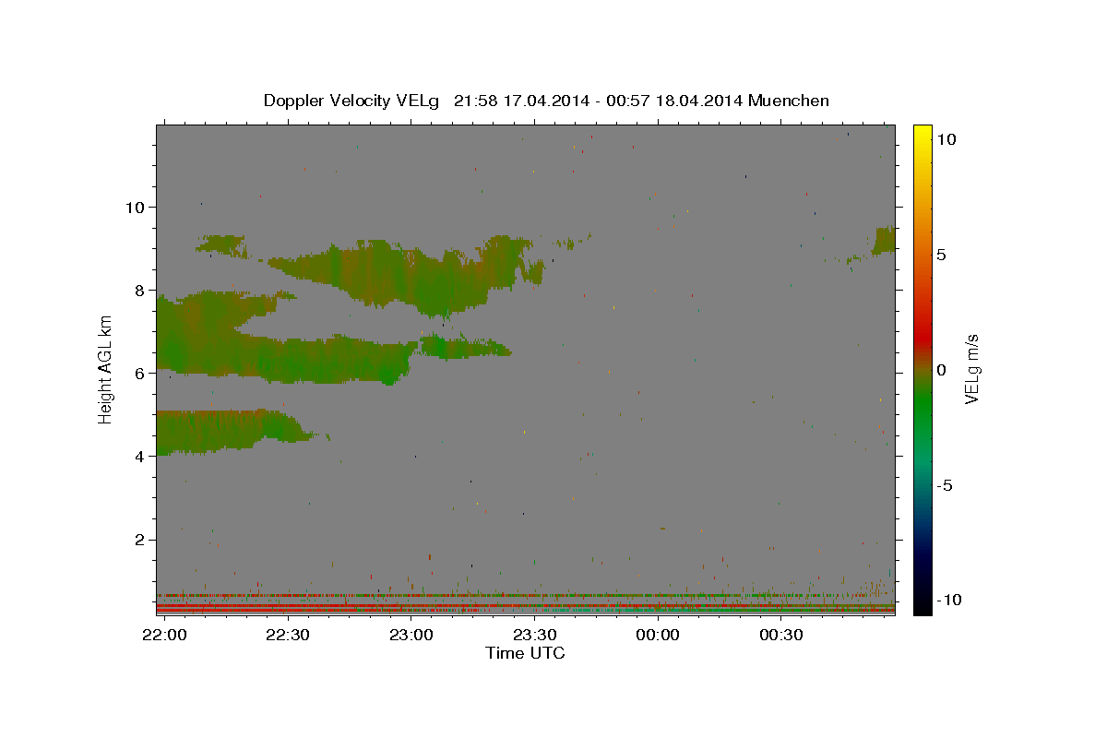
Task: Click the 'Time UTC' axis label
Action: click(525, 653)
